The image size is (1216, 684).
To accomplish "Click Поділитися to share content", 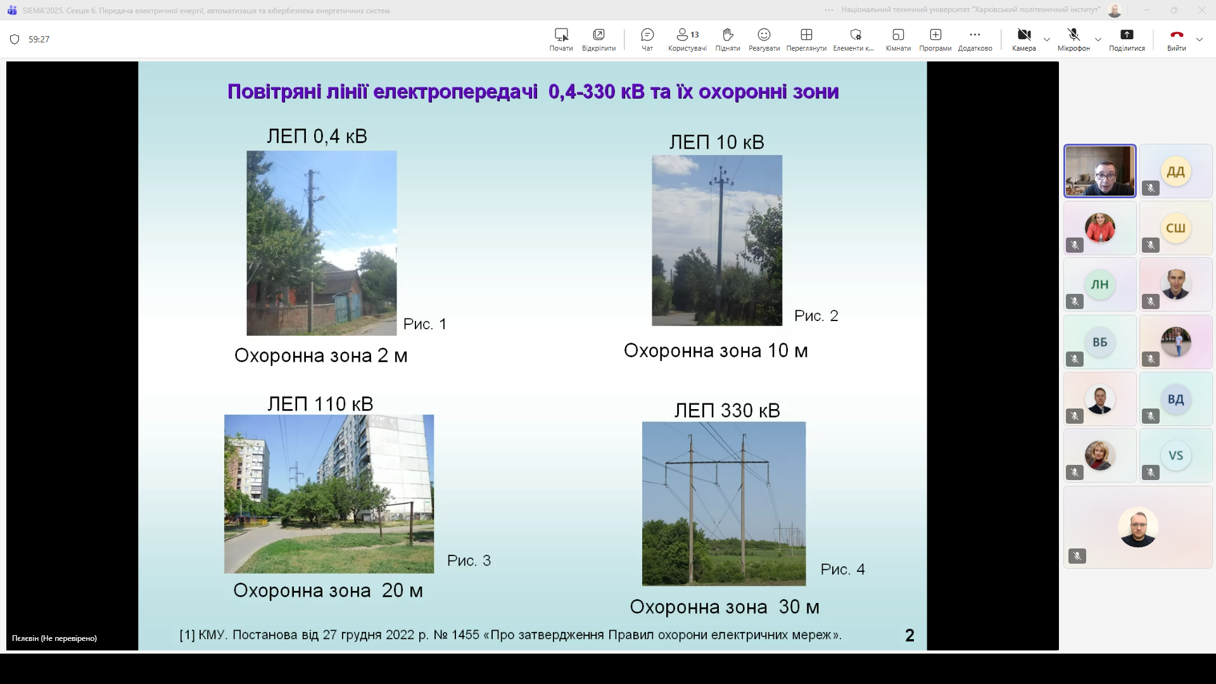I will point(1127,39).
